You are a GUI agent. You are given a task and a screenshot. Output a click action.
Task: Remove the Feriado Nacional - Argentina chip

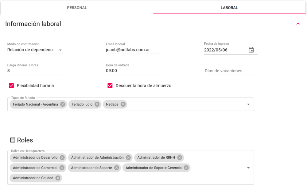(63, 104)
